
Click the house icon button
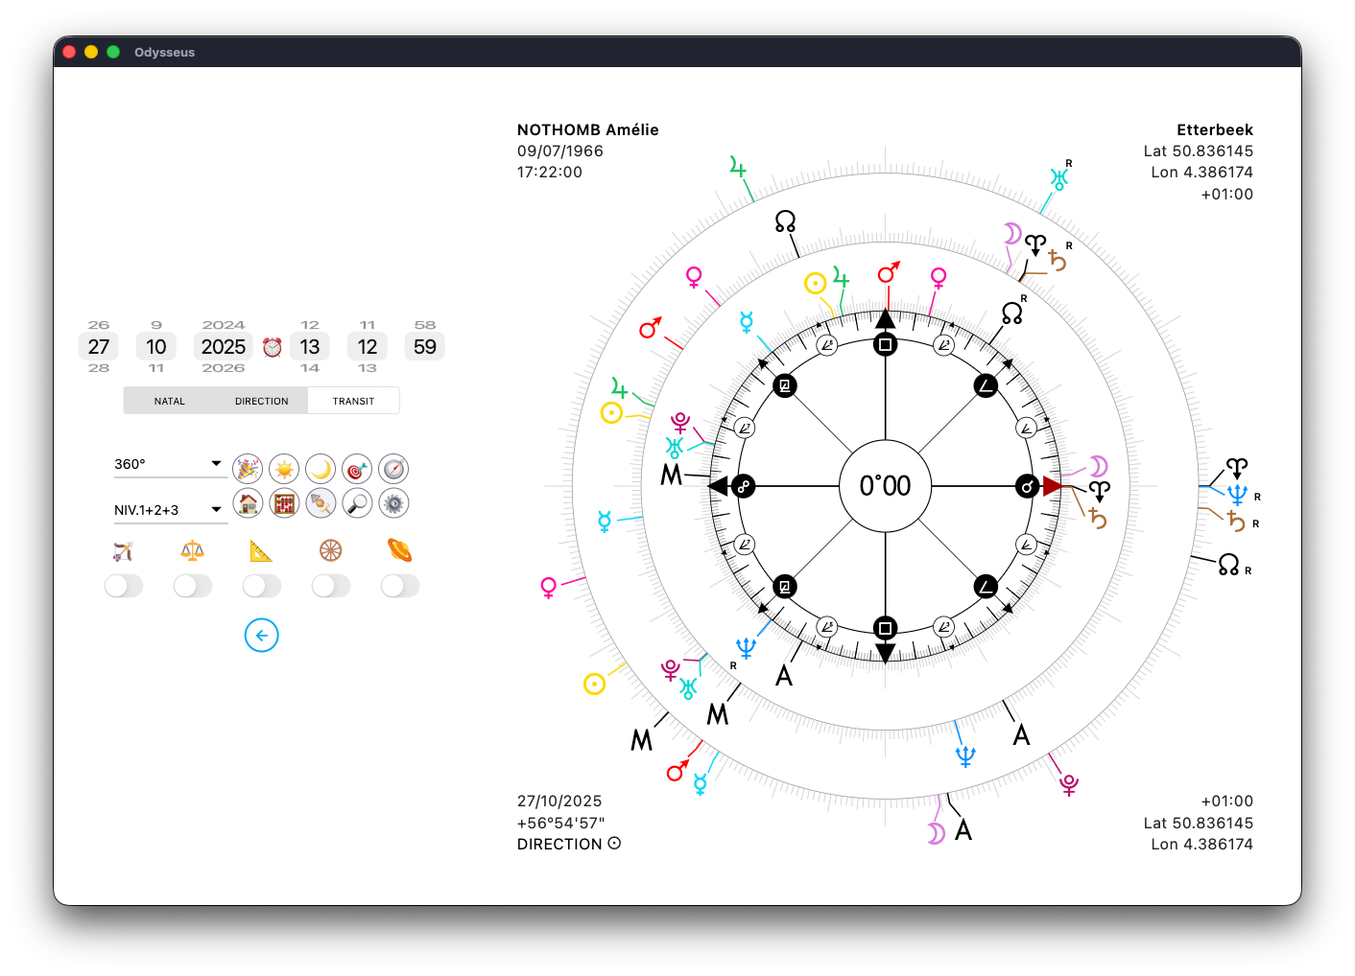248,502
